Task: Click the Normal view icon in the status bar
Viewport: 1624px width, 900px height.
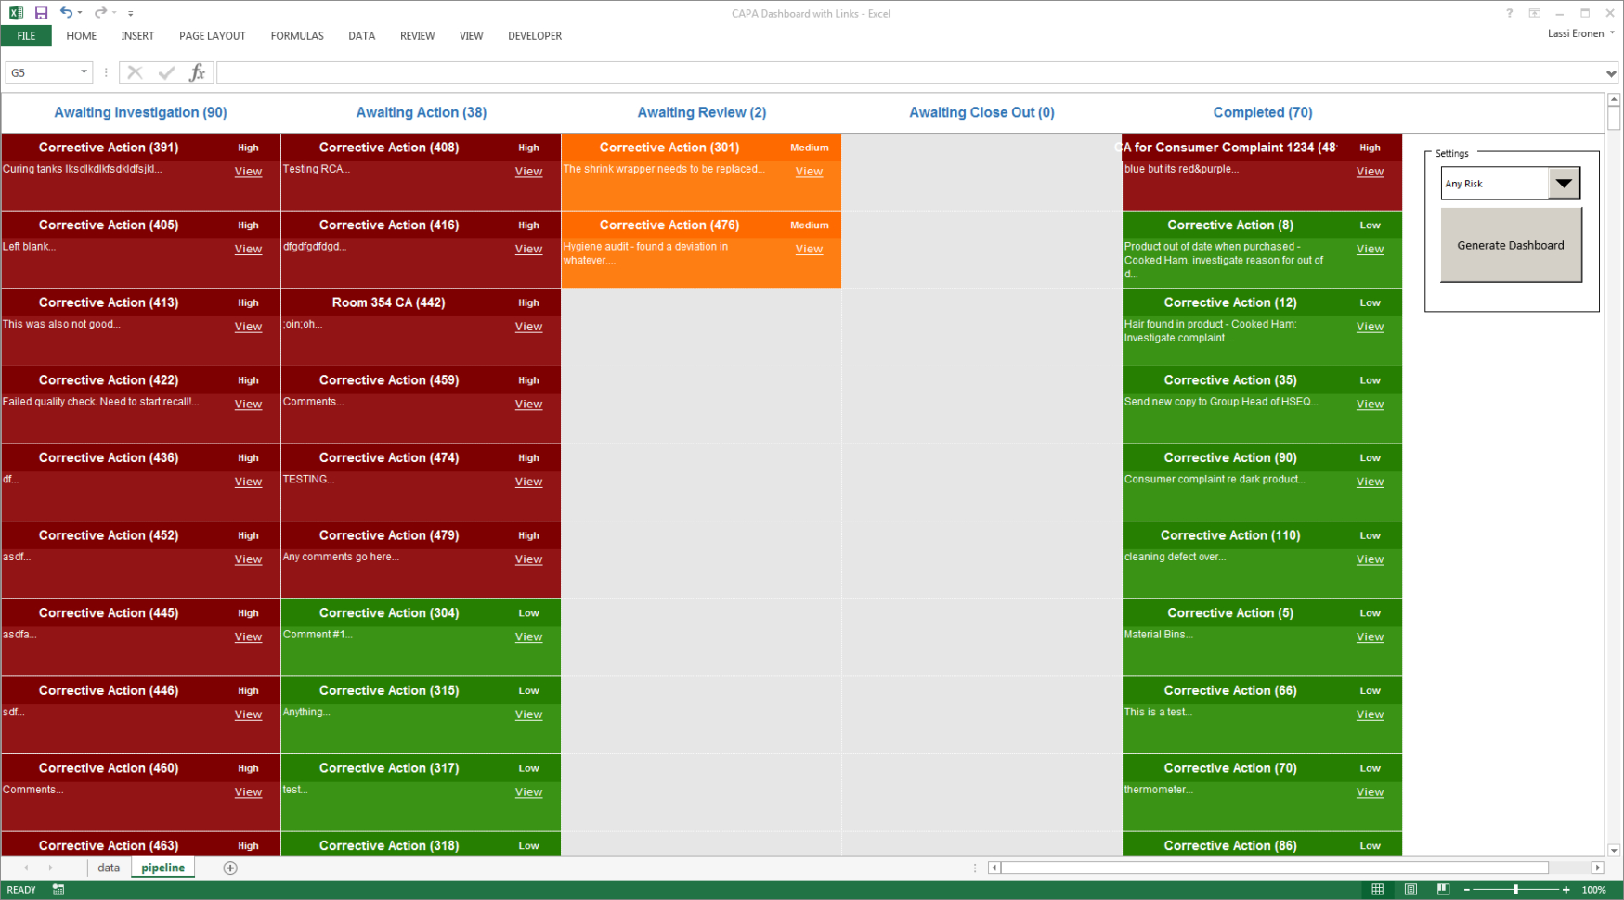Action: pyautogui.click(x=1379, y=889)
